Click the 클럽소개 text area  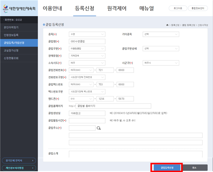(x=136, y=154)
